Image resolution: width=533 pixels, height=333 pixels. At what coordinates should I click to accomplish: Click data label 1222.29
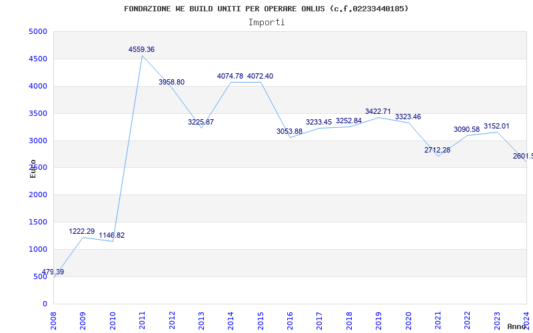81,231
